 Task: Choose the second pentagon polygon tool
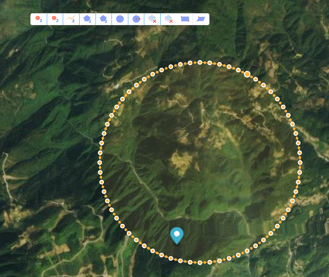(104, 19)
